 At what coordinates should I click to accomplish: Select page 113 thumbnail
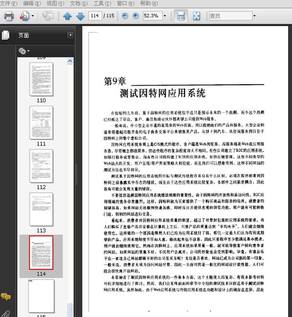click(x=41, y=209)
